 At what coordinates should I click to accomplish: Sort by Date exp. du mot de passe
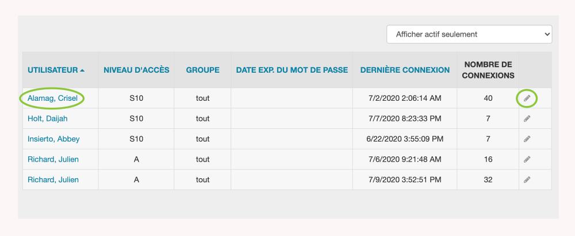tap(292, 70)
